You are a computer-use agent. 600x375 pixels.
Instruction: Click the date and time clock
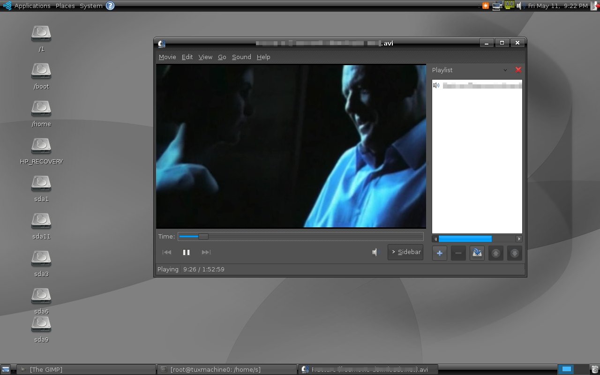(x=558, y=6)
